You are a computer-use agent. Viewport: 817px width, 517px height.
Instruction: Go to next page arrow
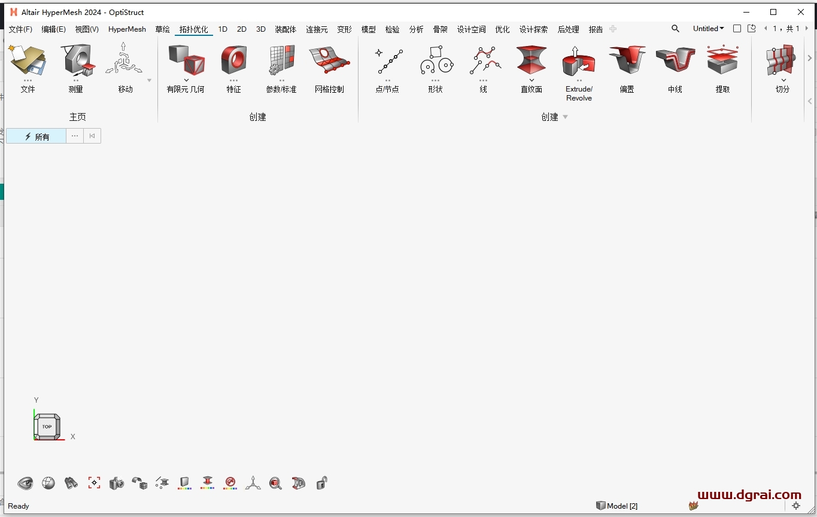[x=806, y=29]
